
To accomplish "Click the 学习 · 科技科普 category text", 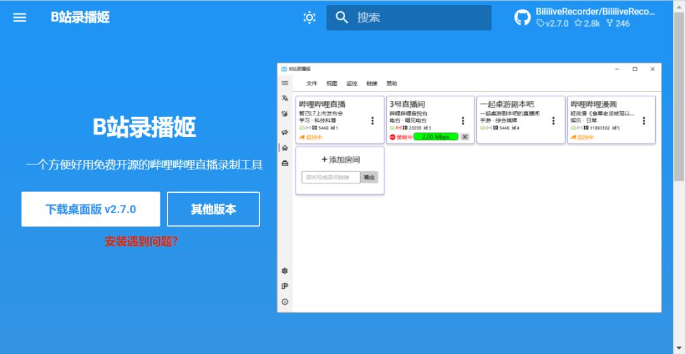I will (x=317, y=120).
